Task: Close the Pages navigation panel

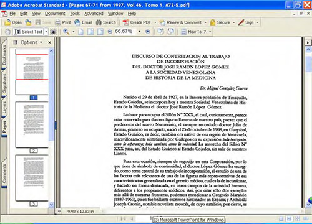Action: (49, 42)
